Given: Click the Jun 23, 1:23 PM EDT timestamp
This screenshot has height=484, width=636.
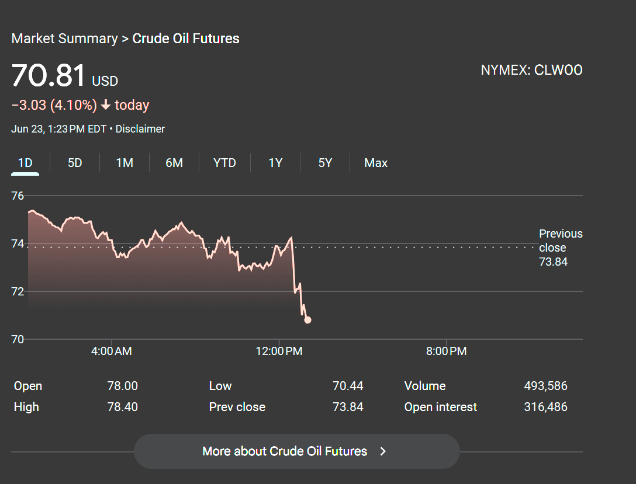Looking at the screenshot, I should coord(59,129).
